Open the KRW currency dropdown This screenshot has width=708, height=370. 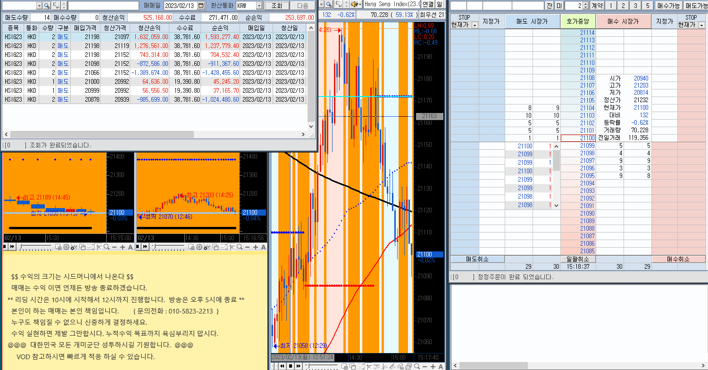259,6
